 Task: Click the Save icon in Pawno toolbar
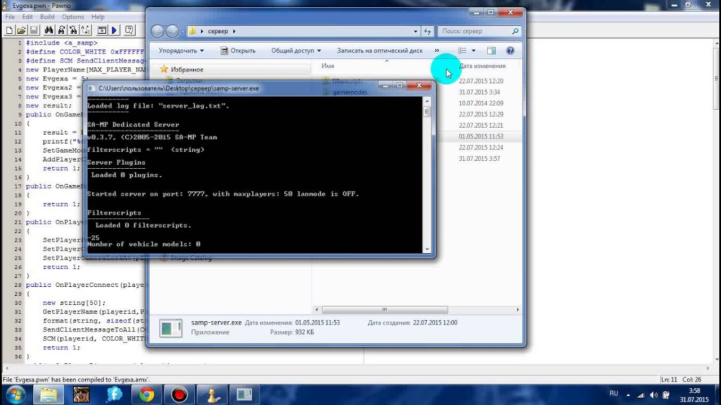click(33, 30)
